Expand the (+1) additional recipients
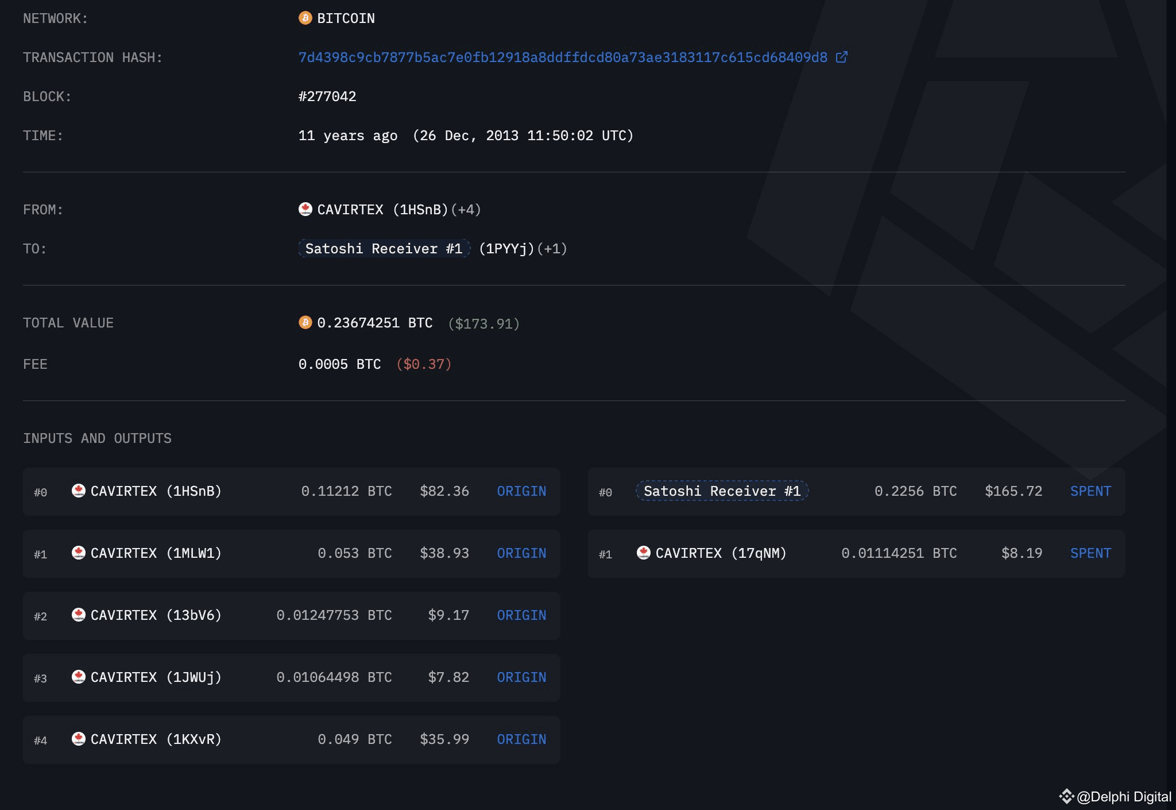Viewport: 1176px width, 810px height. (x=552, y=249)
